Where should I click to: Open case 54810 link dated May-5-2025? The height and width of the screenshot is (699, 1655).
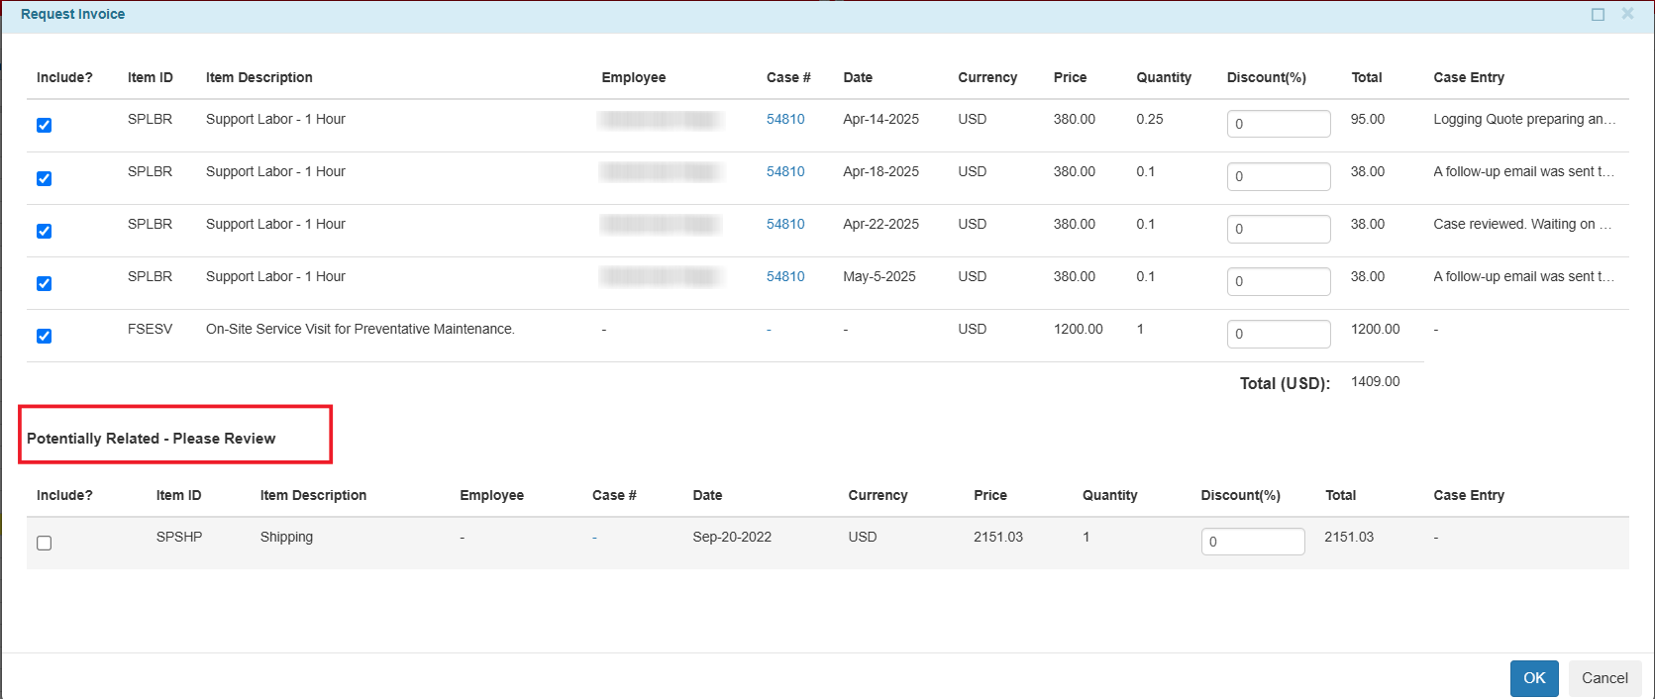(x=784, y=277)
